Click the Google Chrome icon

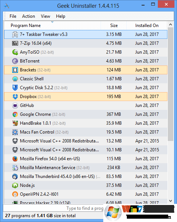click(15, 114)
